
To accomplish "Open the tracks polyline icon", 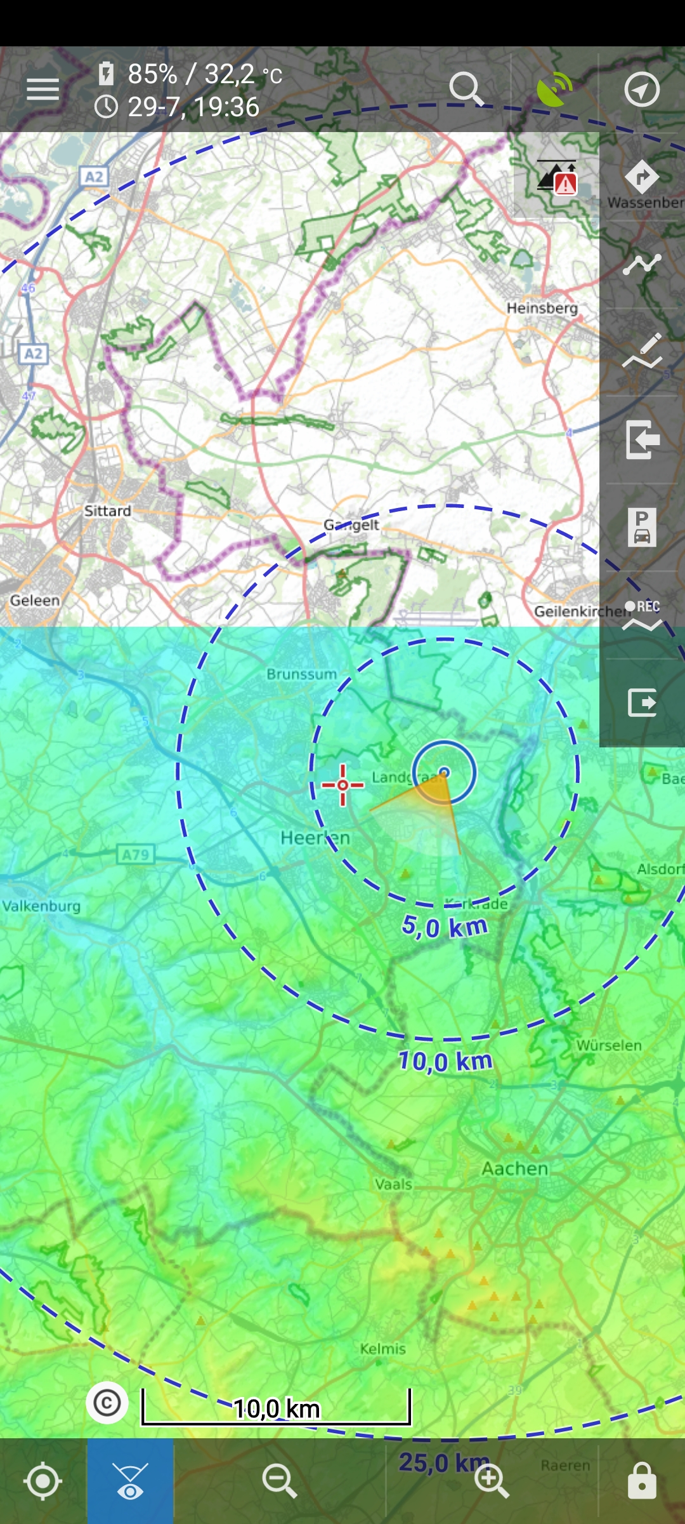I will tap(642, 265).
